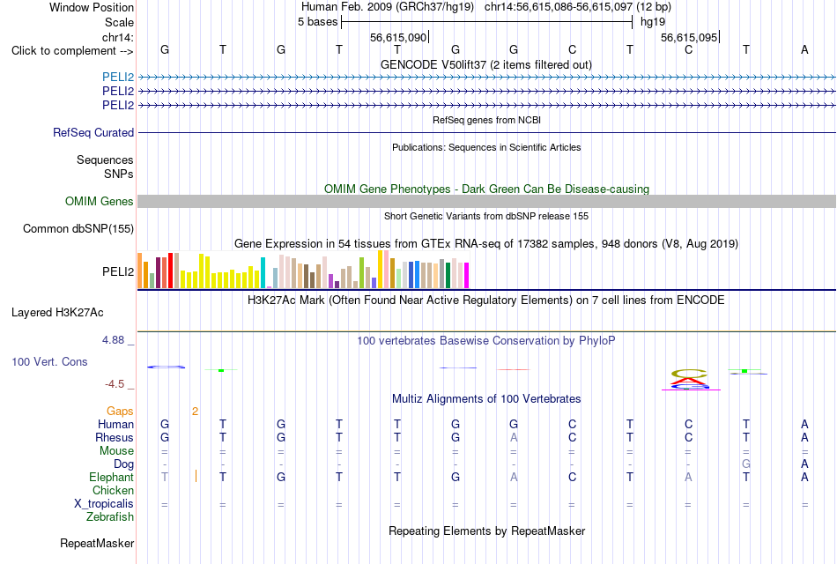Select the Scale track label

[x=119, y=22]
